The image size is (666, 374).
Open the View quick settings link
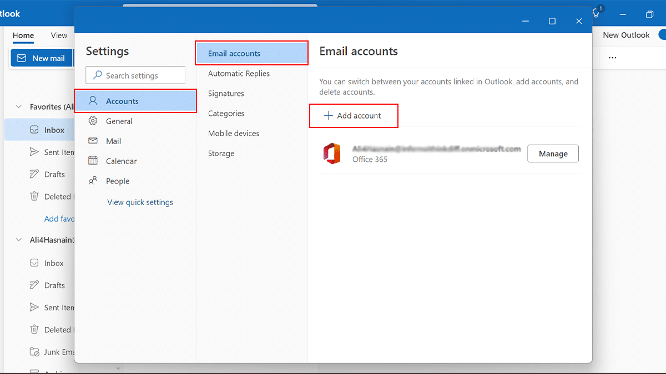(x=140, y=202)
